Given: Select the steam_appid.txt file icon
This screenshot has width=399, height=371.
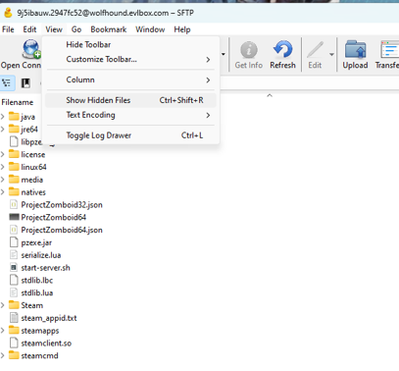Looking at the screenshot, I should tap(14, 318).
